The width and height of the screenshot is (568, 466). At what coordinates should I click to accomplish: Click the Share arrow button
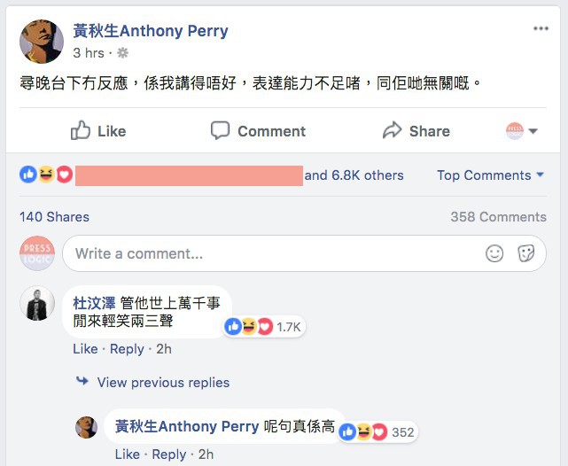(416, 131)
